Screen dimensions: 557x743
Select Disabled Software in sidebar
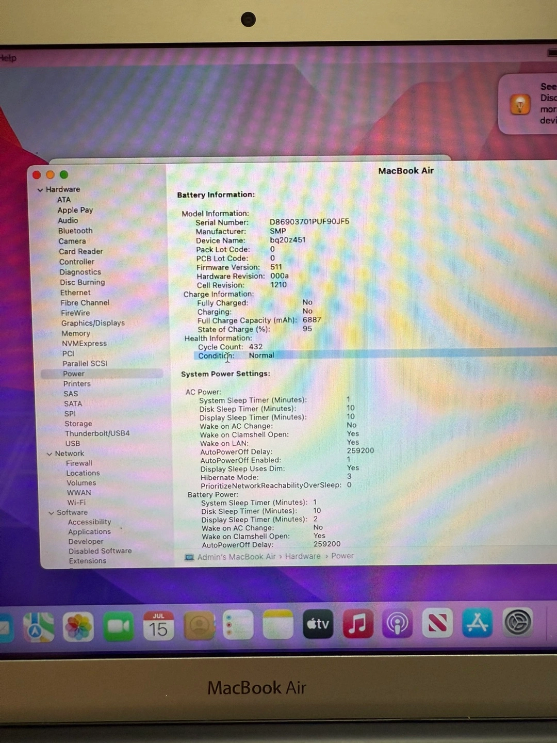tap(100, 551)
